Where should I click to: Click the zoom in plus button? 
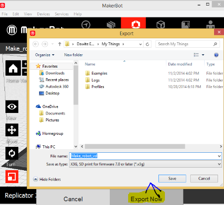point(25,64)
